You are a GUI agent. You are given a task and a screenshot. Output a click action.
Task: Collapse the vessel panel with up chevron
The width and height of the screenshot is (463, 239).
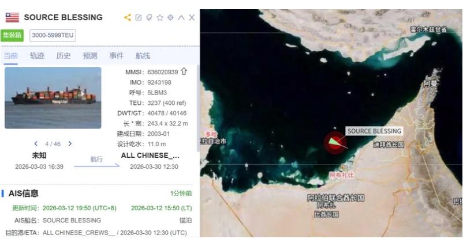(x=181, y=17)
